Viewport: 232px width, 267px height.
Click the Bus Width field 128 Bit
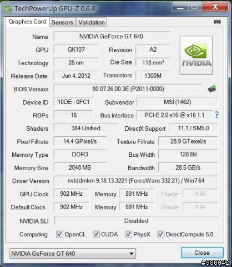click(188, 155)
